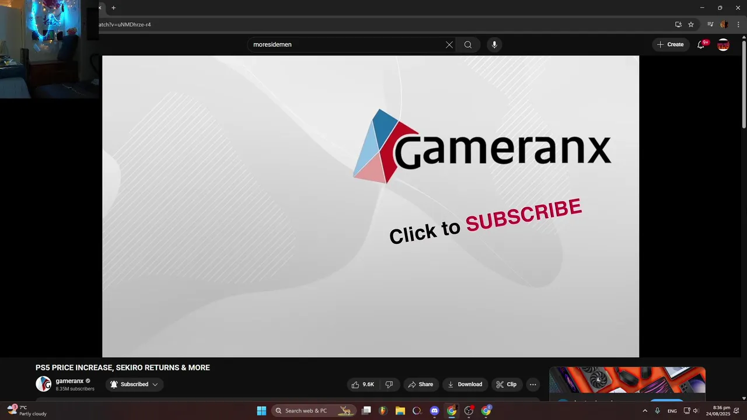Open the volume tray icon

pos(696,411)
